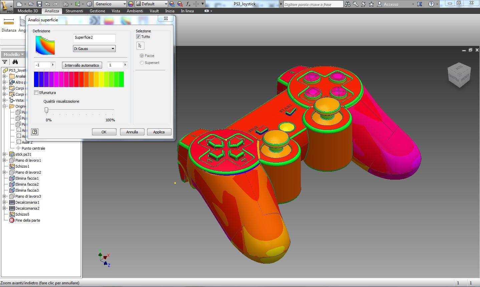The height and width of the screenshot is (287, 480).
Task: Open the Gestione ribbon tab
Action: (x=97, y=11)
